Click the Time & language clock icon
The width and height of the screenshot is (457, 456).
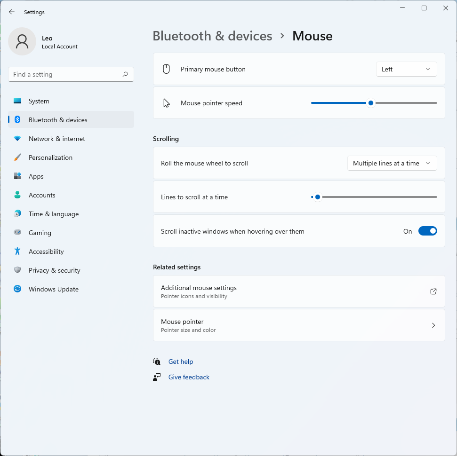pyautogui.click(x=17, y=214)
